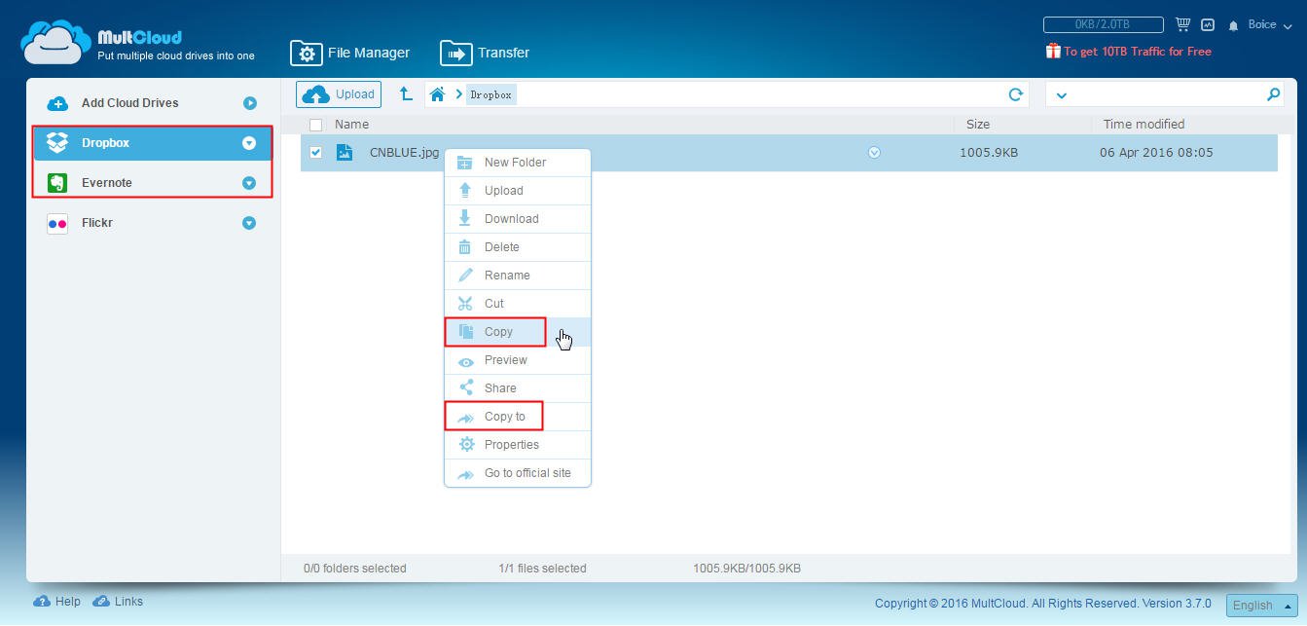1307x626 pixels.
Task: Open English language selector
Action: pyautogui.click(x=1261, y=605)
